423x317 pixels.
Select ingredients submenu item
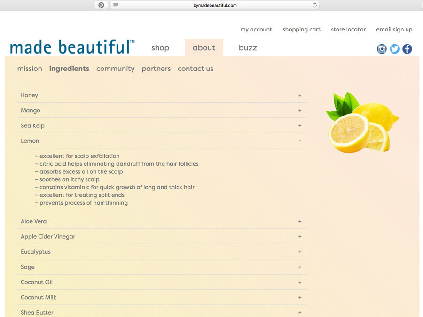coord(69,69)
